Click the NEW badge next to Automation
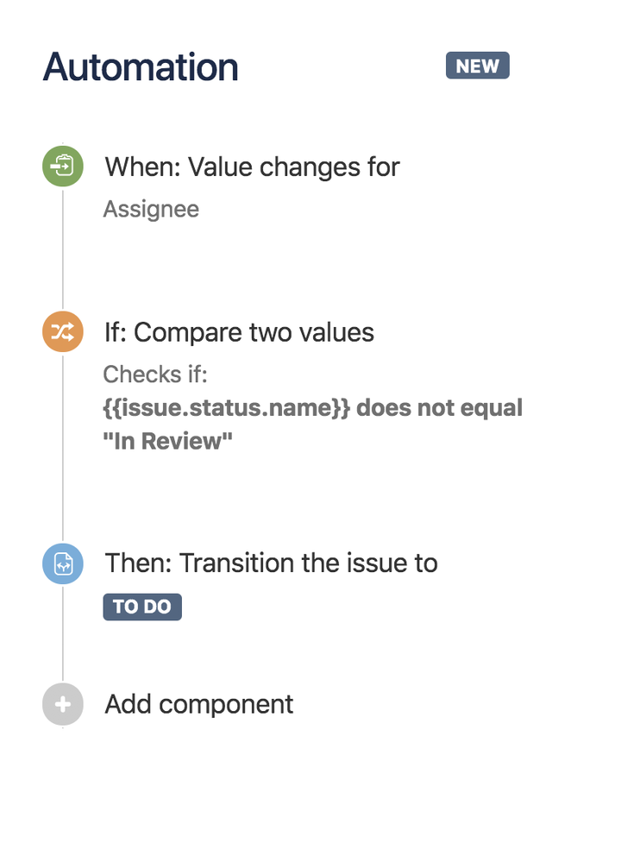 click(x=476, y=65)
